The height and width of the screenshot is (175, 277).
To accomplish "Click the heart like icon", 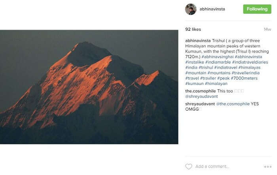I will 188,166.
